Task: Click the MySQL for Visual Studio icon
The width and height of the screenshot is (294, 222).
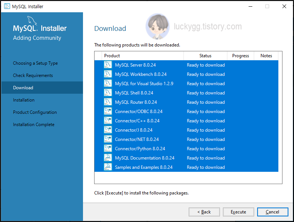Action: pos(108,83)
